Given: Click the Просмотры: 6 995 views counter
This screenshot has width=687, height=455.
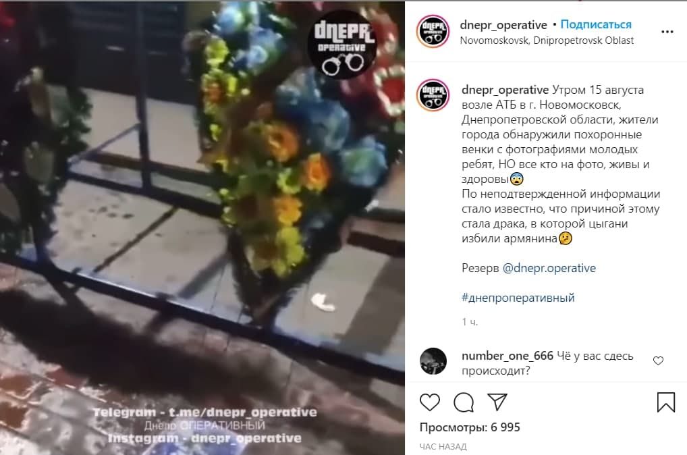Looking at the screenshot, I should 470,427.
